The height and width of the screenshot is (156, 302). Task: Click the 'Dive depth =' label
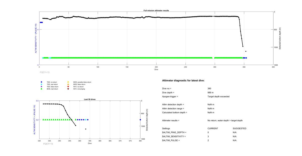pos(168,93)
